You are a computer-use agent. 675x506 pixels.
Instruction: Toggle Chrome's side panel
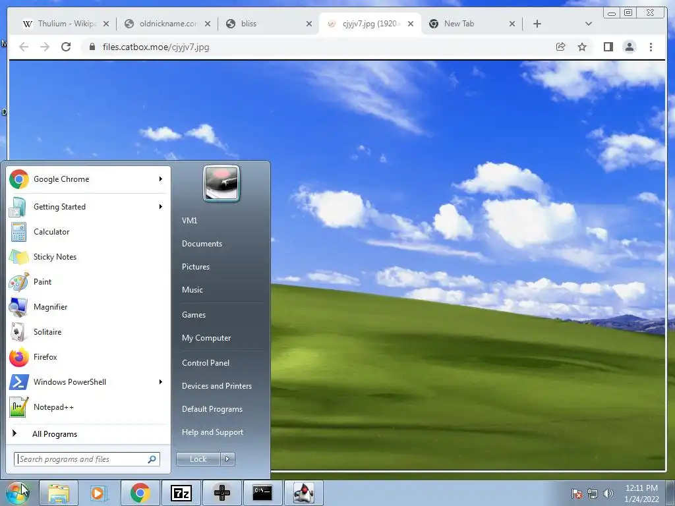coord(608,47)
